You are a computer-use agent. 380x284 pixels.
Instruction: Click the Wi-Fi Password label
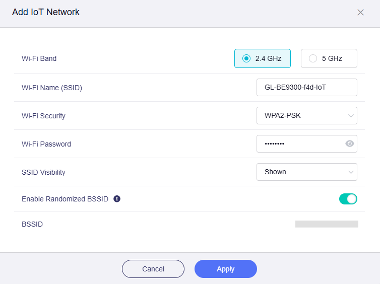[46, 144]
